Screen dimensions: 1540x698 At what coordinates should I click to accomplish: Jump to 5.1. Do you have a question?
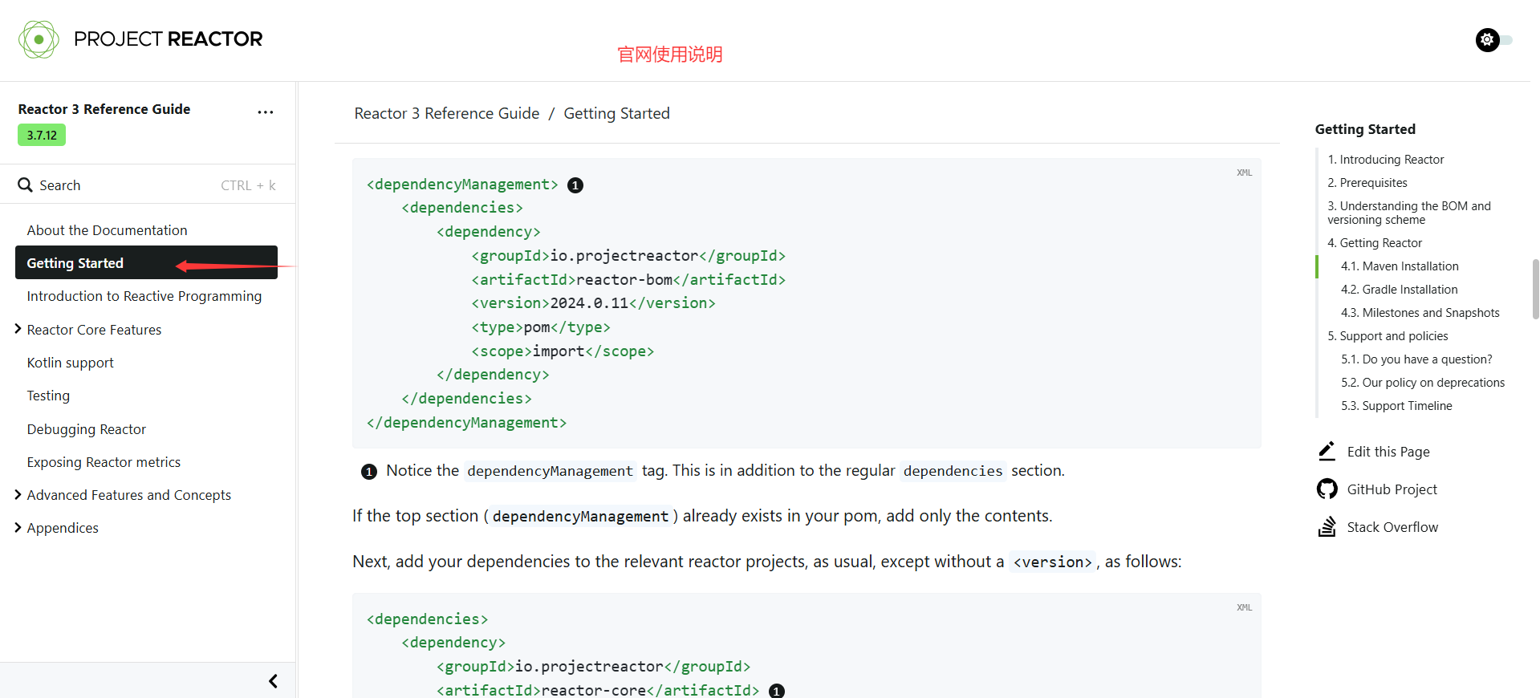[x=1416, y=359]
